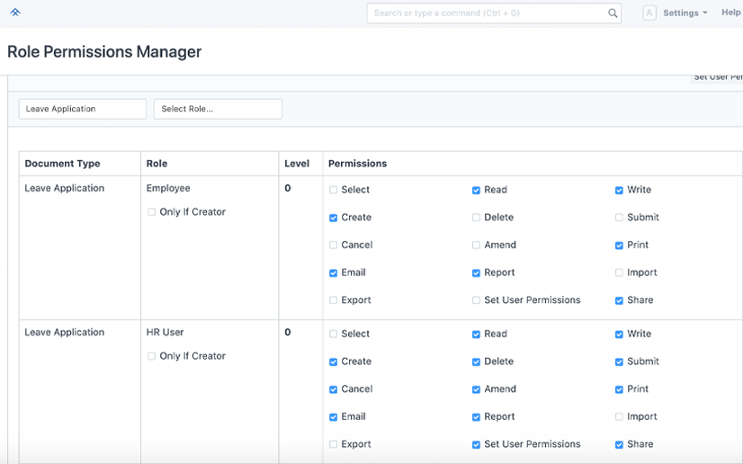The height and width of the screenshot is (464, 743).
Task: Open the Leave Application document type selector
Action: click(82, 109)
